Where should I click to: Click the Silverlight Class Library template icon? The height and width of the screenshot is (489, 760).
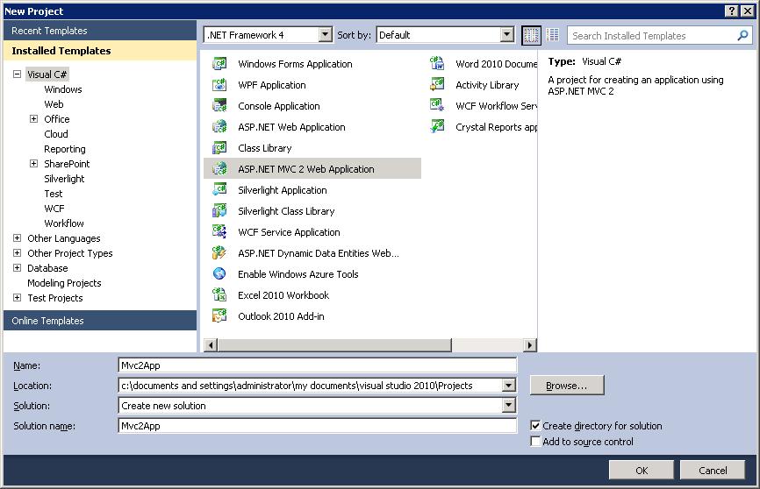pos(219,210)
